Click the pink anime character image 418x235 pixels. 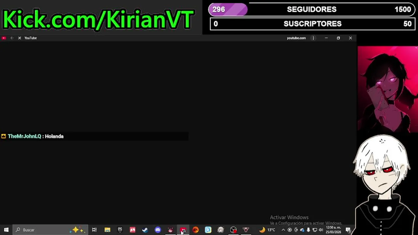pos(388,89)
